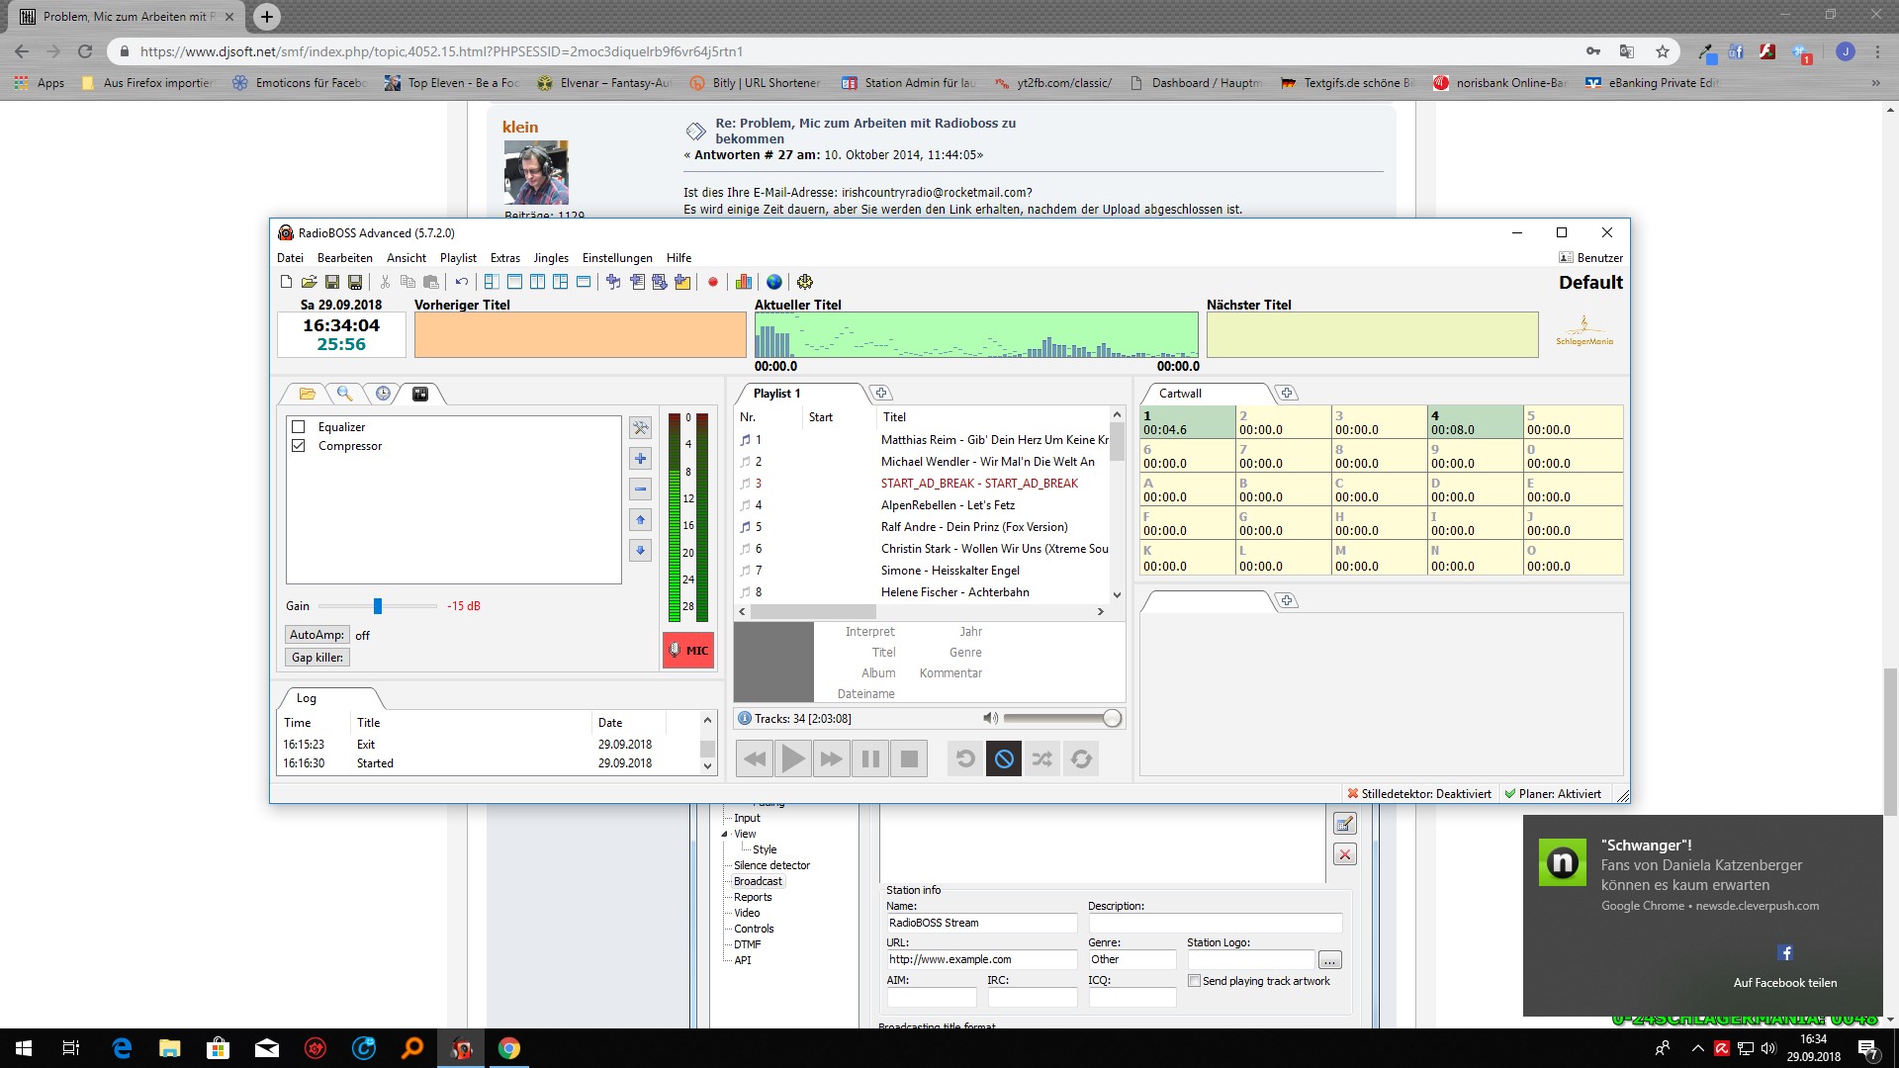Click the Benutzer user icon
This screenshot has width=1899, height=1068.
pyautogui.click(x=1566, y=258)
